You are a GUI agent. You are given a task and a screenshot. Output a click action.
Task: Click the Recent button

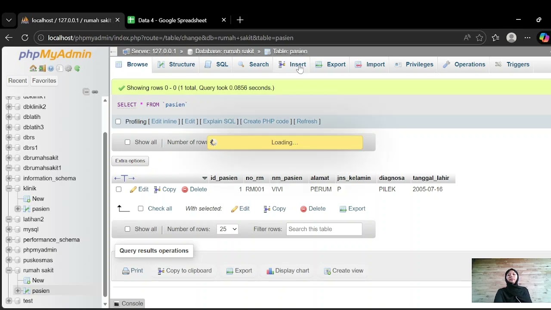pos(18,81)
